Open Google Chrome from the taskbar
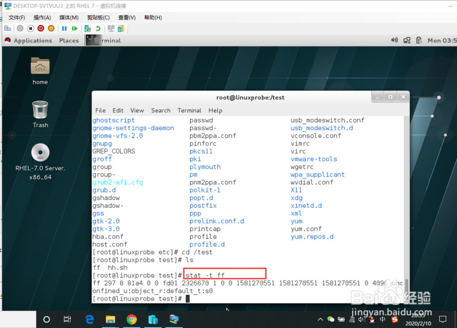 132,319
